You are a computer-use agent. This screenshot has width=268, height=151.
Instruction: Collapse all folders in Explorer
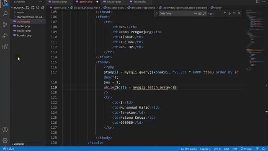tap(43, 8)
